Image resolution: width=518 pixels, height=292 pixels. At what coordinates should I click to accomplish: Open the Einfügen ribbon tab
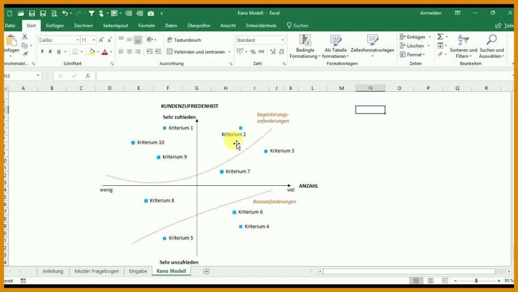pos(55,25)
